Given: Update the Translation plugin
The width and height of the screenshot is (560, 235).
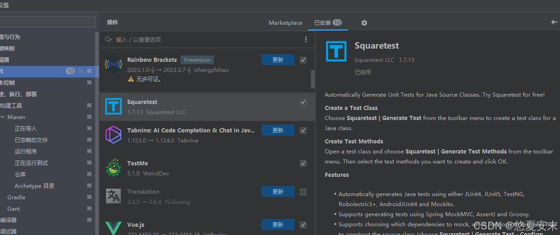Looking at the screenshot, I should 278,191.
